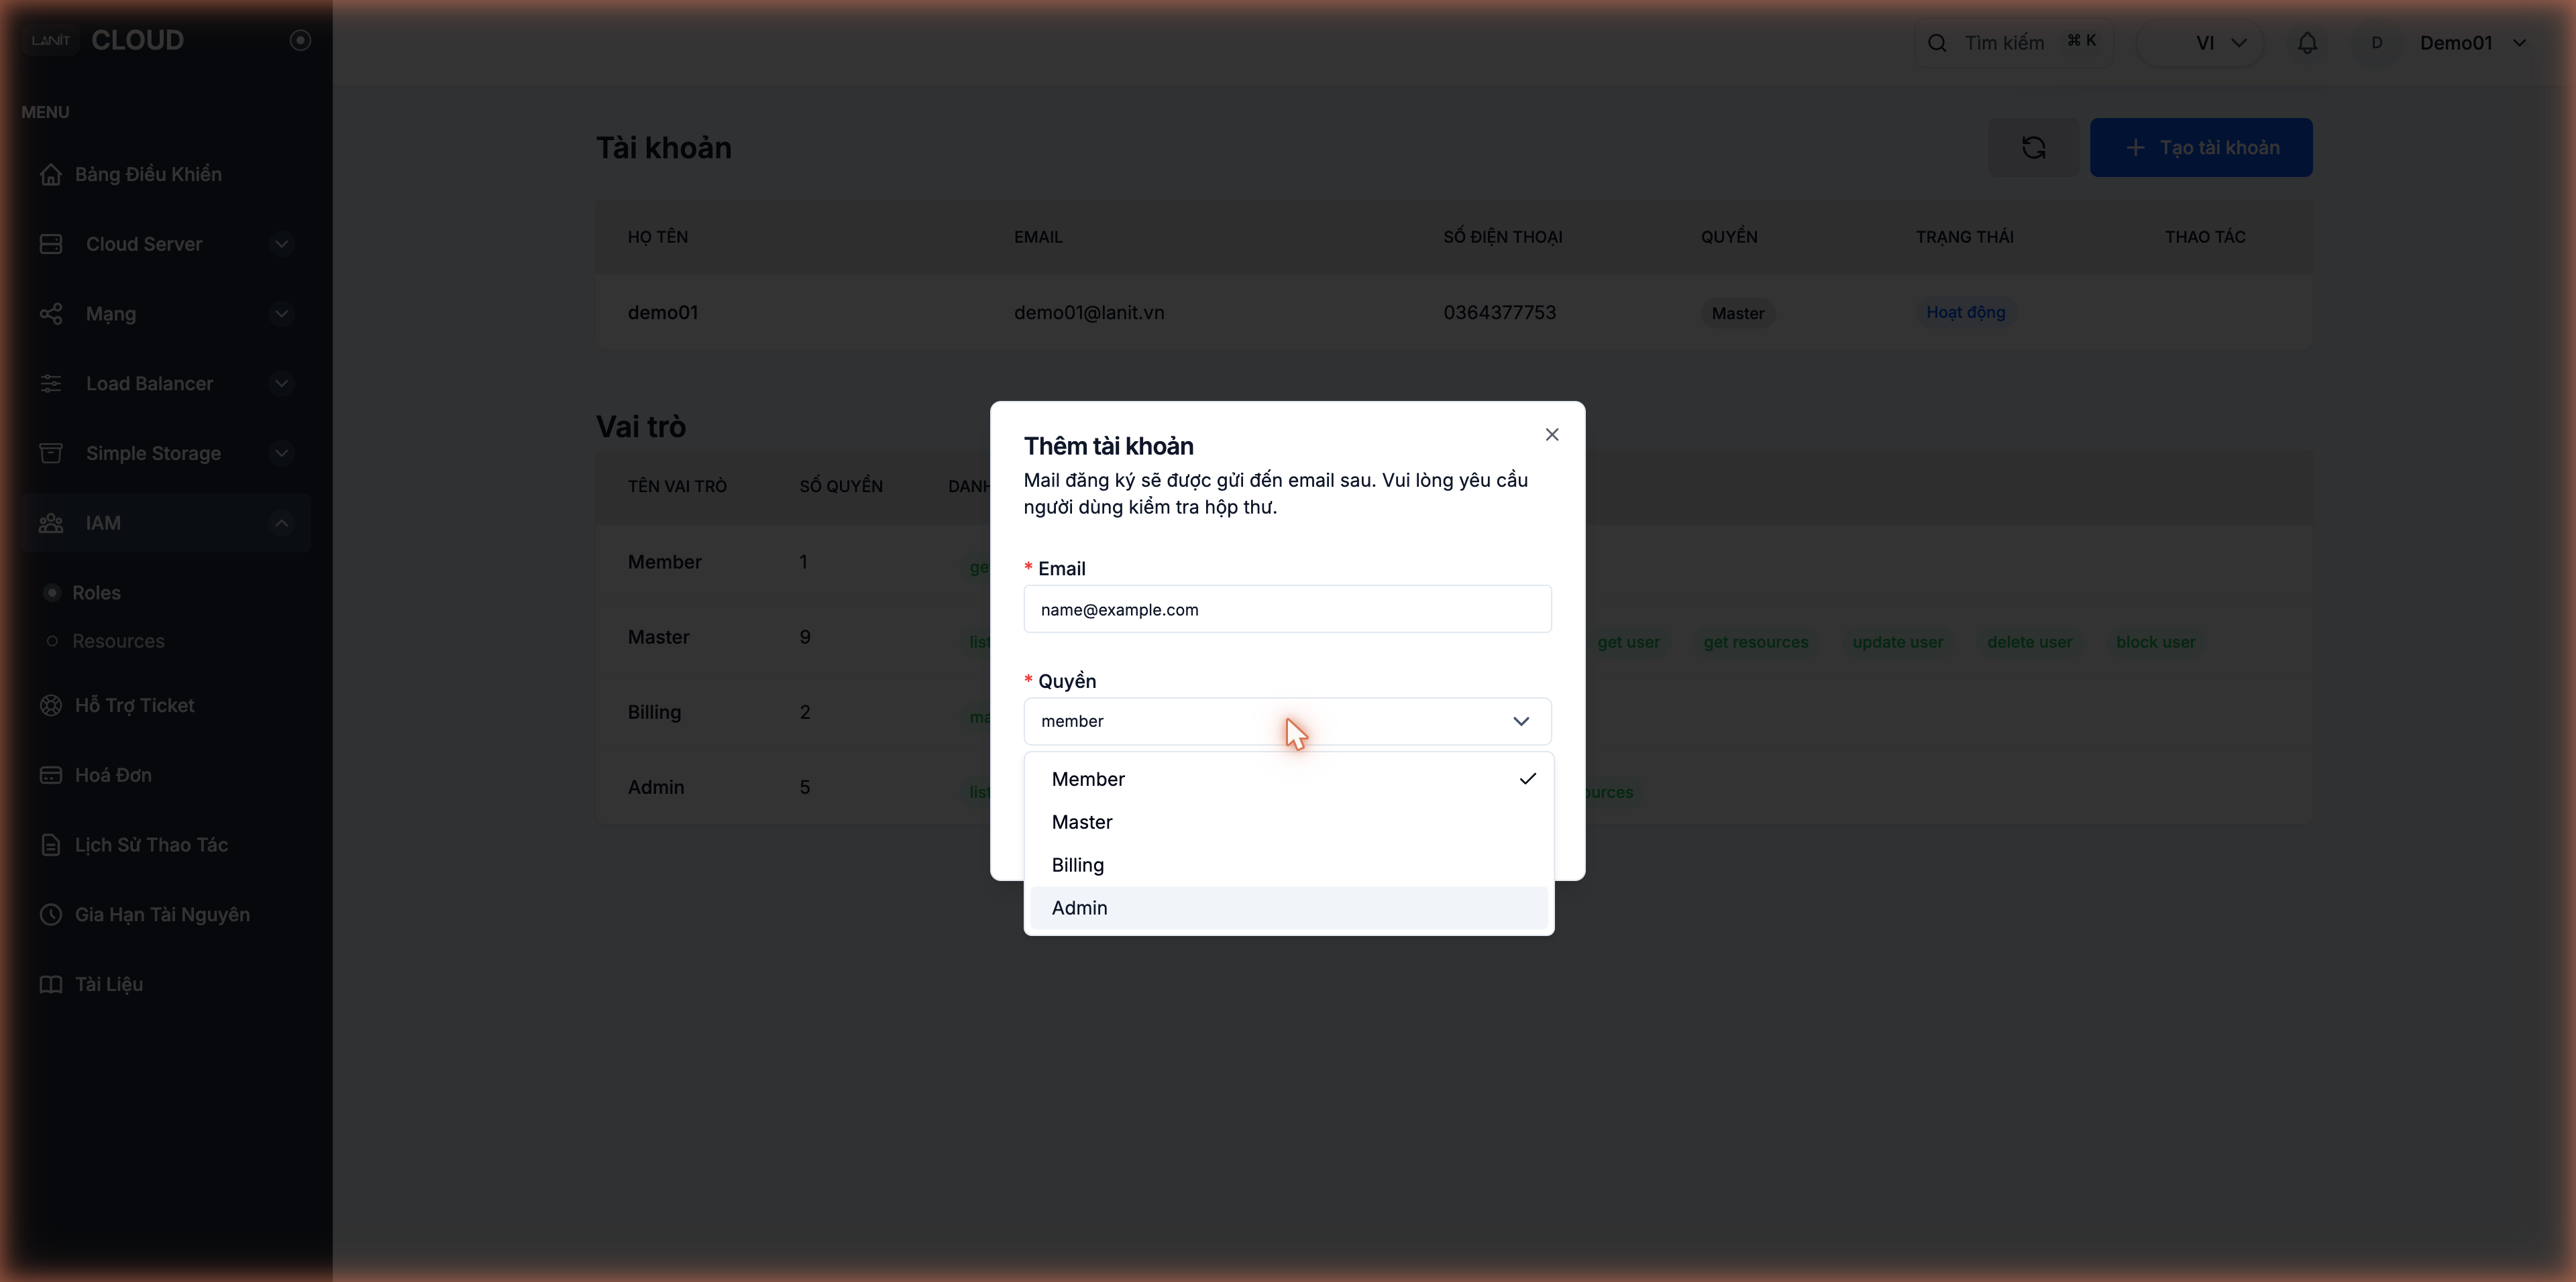
Task: Click the D user avatar
Action: pos(2377,43)
